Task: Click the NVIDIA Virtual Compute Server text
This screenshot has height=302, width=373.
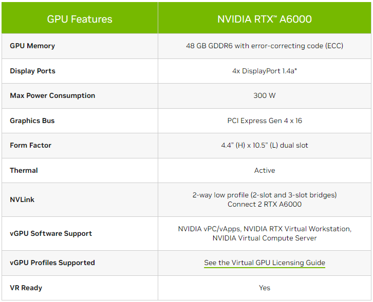Action: (x=265, y=238)
